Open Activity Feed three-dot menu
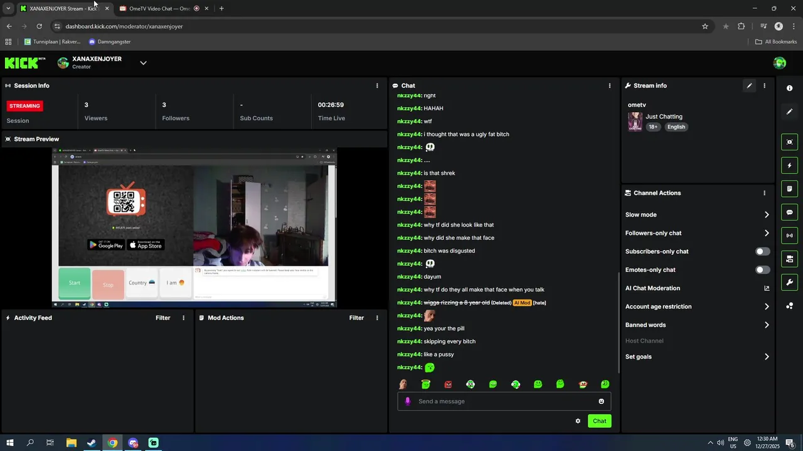The image size is (803, 451). coord(183,318)
